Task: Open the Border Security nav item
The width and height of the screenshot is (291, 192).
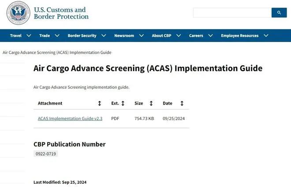Action: (82, 35)
